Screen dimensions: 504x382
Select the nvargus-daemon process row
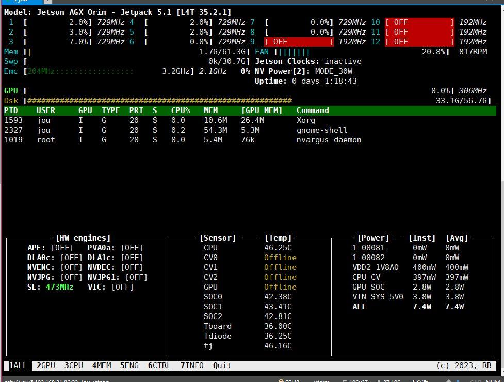click(250, 140)
